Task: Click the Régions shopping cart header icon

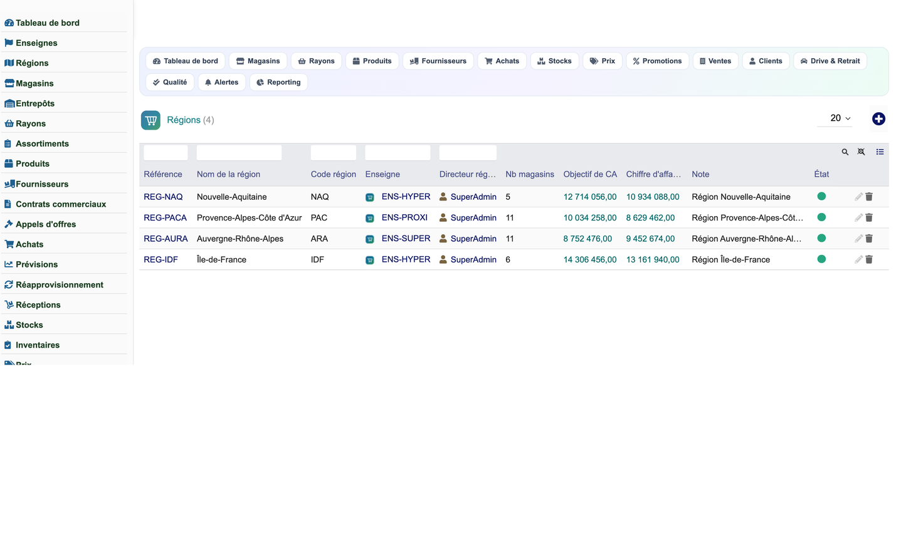Action: tap(150, 120)
